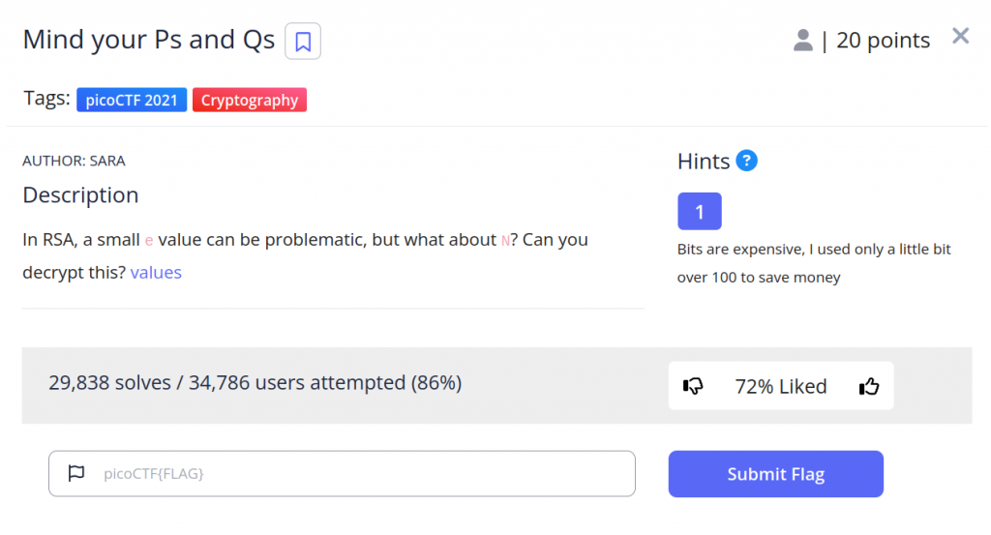
Task: Click the Hints help question mark icon
Action: click(746, 161)
